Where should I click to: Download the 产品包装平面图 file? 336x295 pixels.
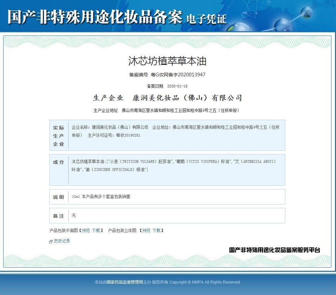coord(96,230)
